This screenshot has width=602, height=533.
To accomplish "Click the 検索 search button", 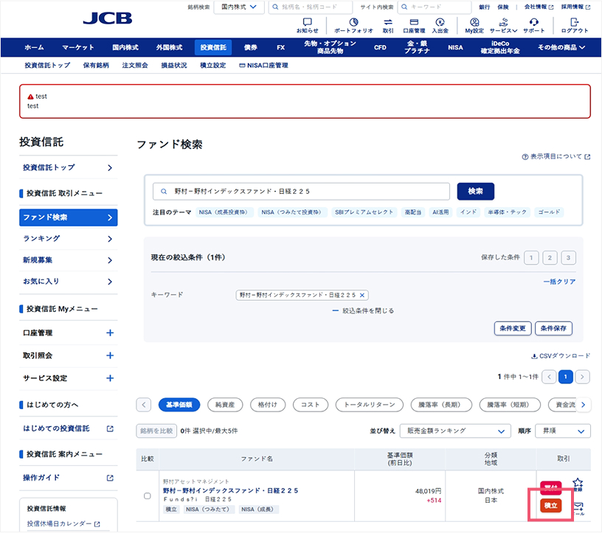I will pyautogui.click(x=475, y=191).
